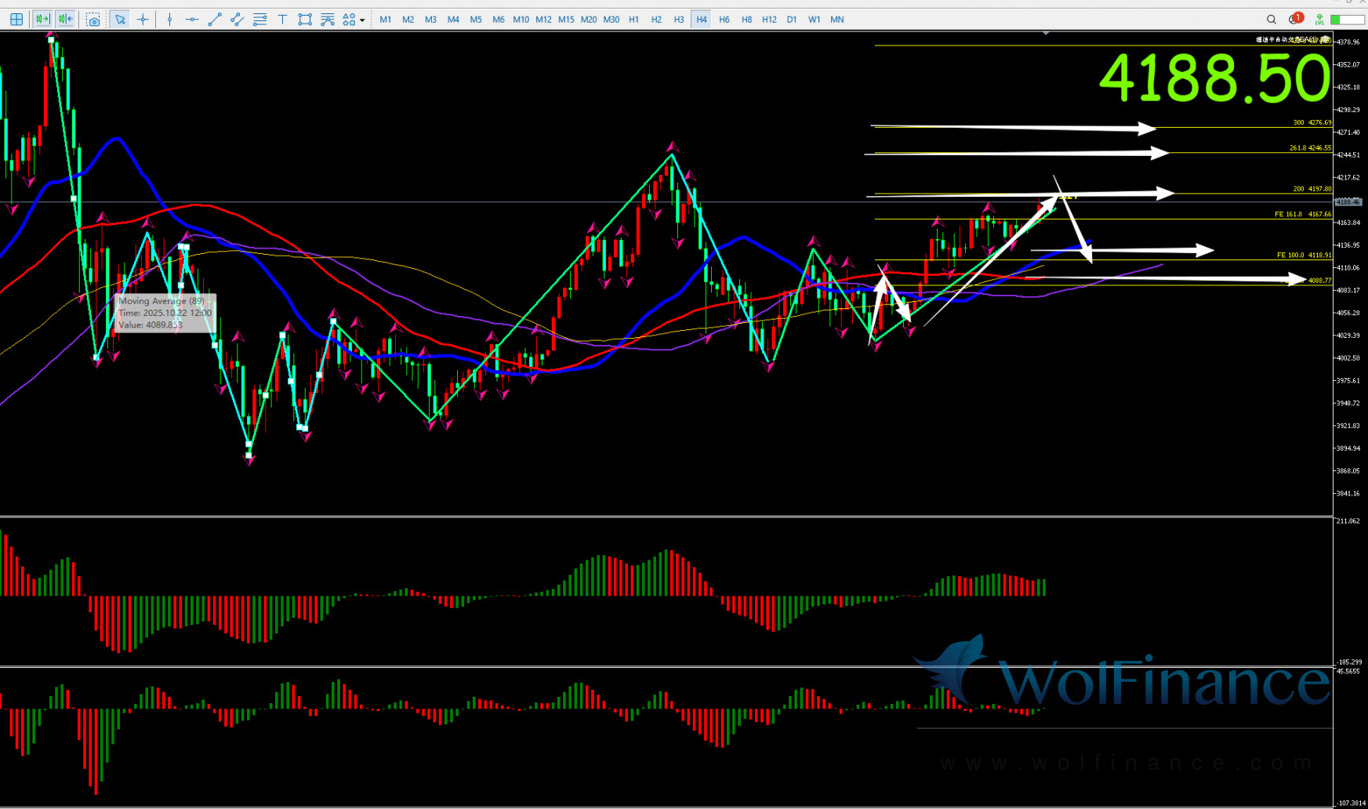The height and width of the screenshot is (809, 1368).
Task: Toggle chart auto-scroll to latest bar
Action: tap(42, 20)
